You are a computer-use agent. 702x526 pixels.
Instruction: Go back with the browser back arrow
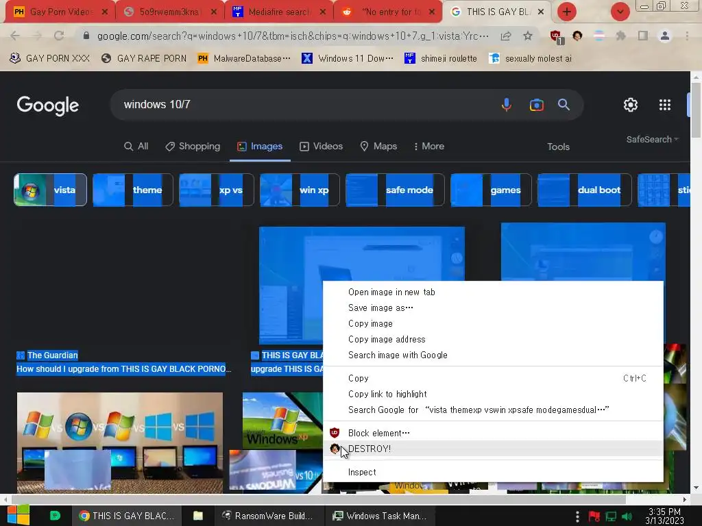(15, 36)
